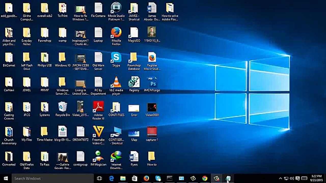Screen dimensions: 326x183
Task: Launch Internet Download Manager shortcut
Action: (x=116, y=160)
